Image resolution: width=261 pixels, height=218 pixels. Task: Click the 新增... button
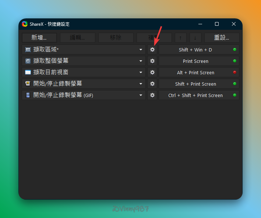click(39, 38)
